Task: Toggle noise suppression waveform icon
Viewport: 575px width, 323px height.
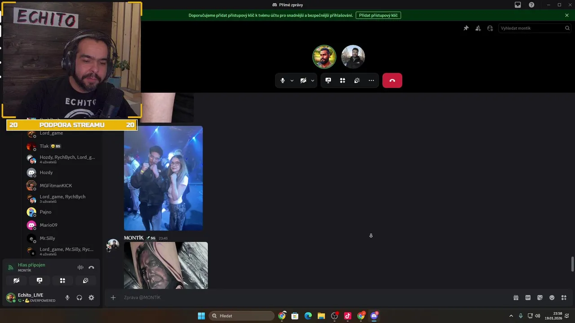Action: (80, 267)
